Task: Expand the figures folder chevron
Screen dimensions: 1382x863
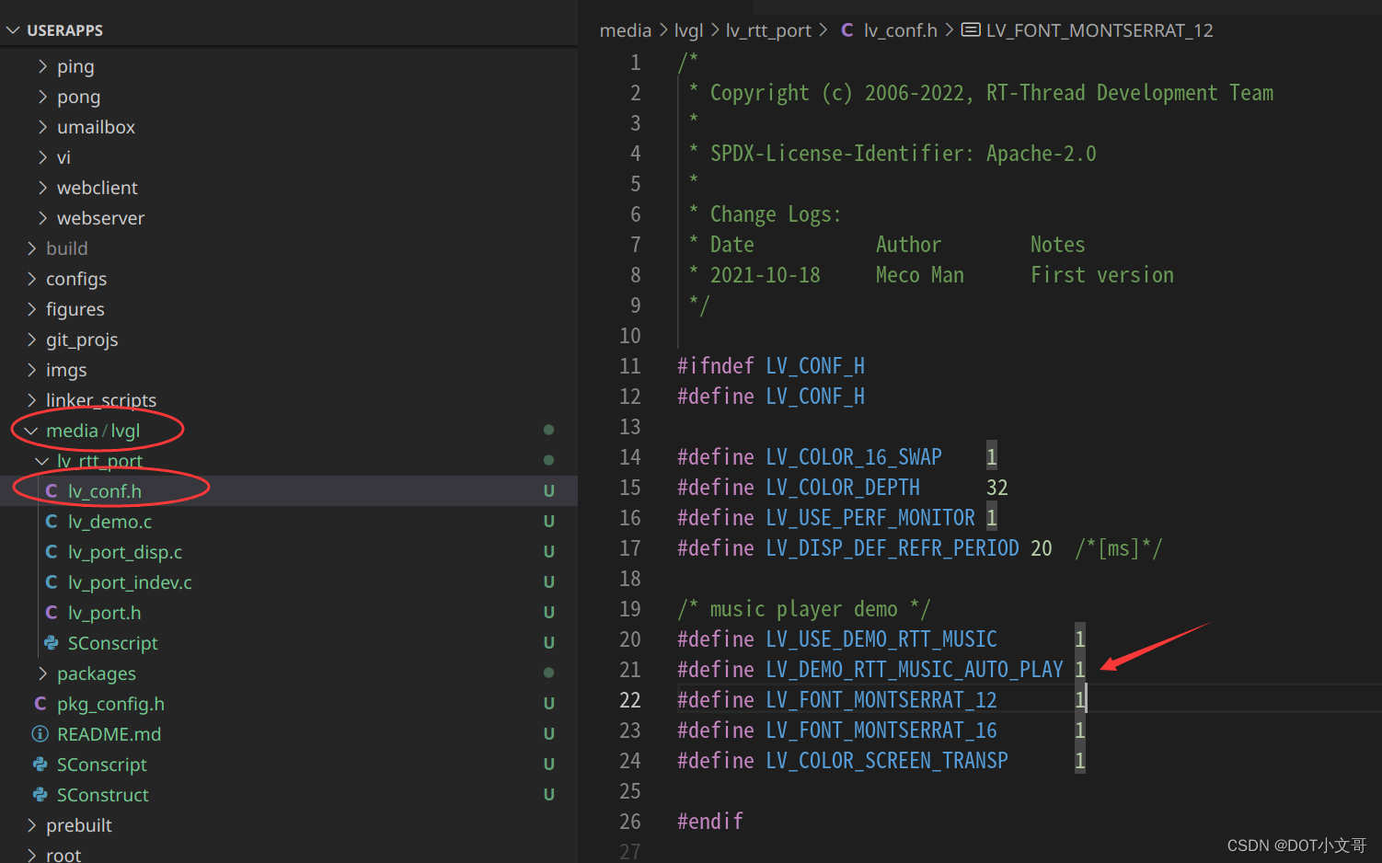Action: (x=31, y=309)
